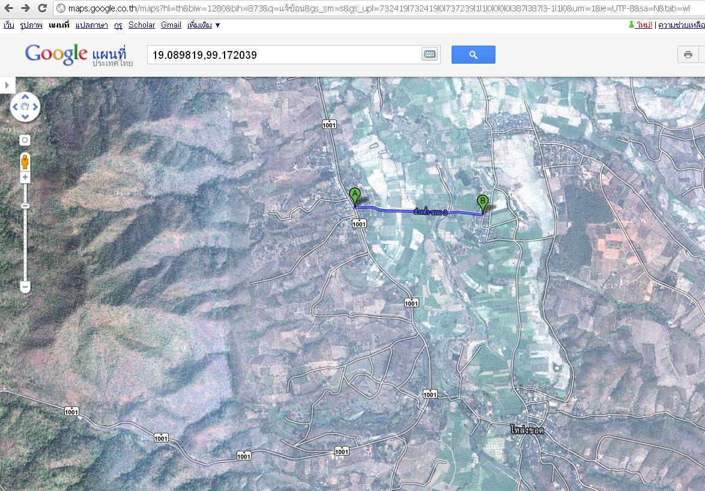
Task: Click the browser reload button
Action: pos(42,8)
